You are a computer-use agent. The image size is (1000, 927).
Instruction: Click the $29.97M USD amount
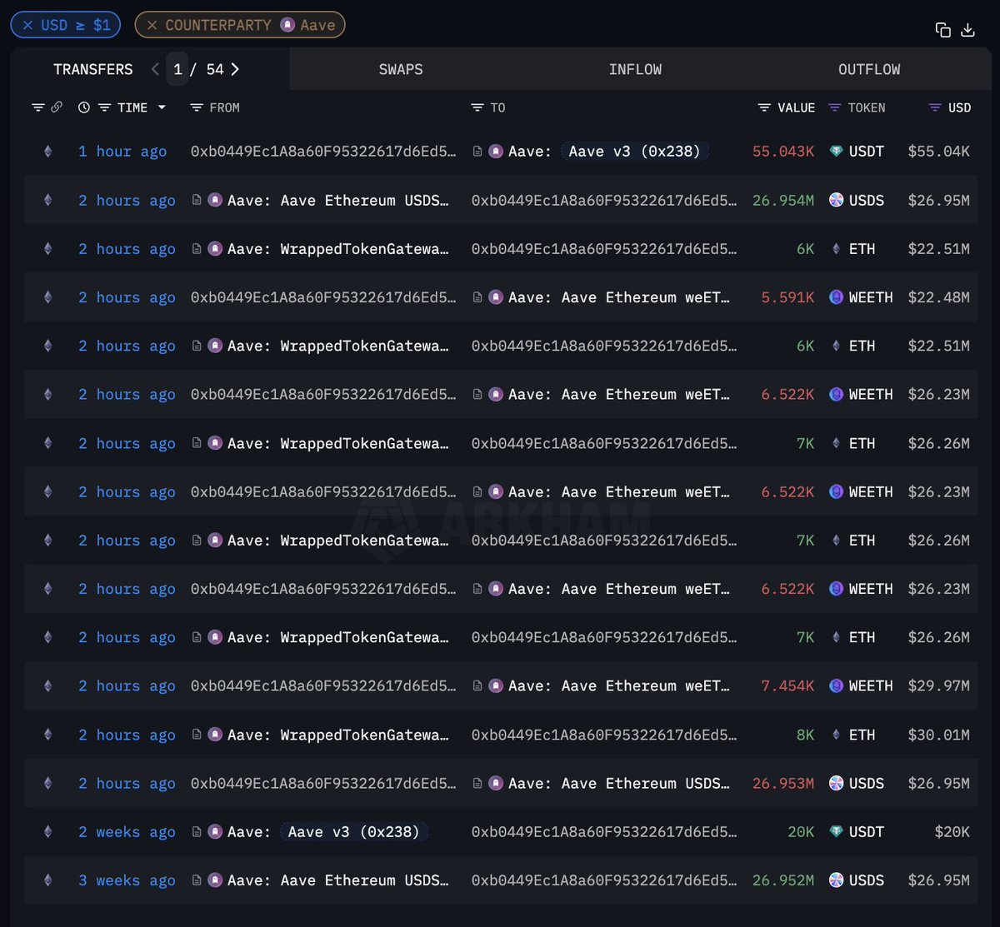tap(939, 686)
